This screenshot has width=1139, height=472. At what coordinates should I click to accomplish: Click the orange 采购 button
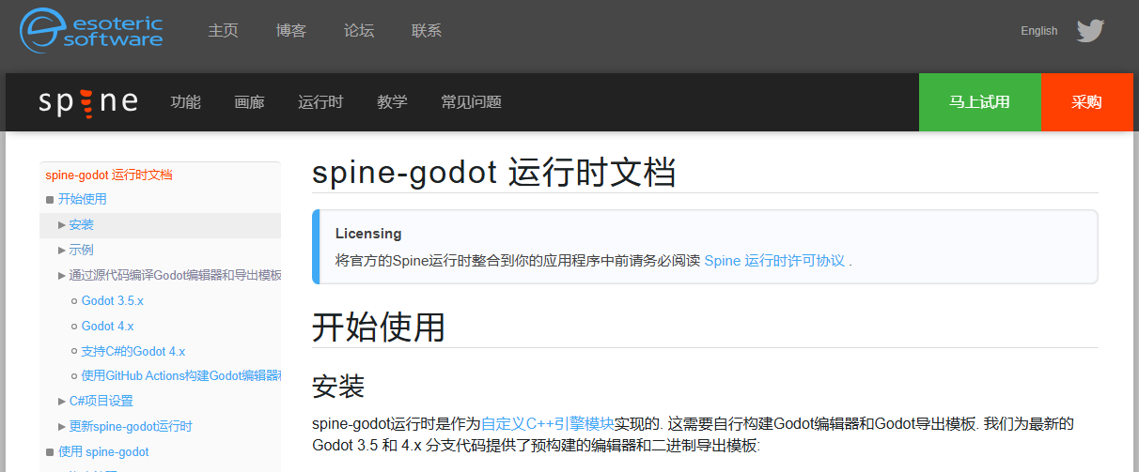point(1086,102)
